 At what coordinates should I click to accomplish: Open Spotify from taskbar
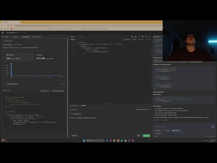point(122,141)
